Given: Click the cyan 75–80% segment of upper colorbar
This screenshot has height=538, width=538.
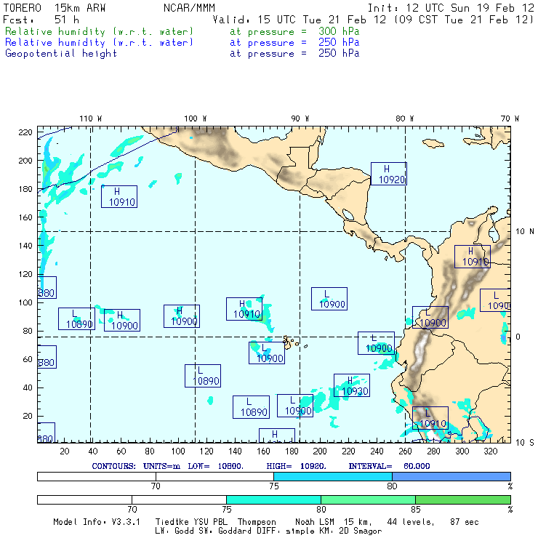Looking at the screenshot, I should click(x=333, y=476).
